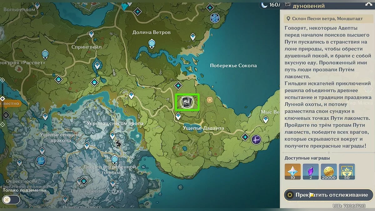Click the Прекратить отслеживание button
375x211 pixels.
[x=328, y=195]
